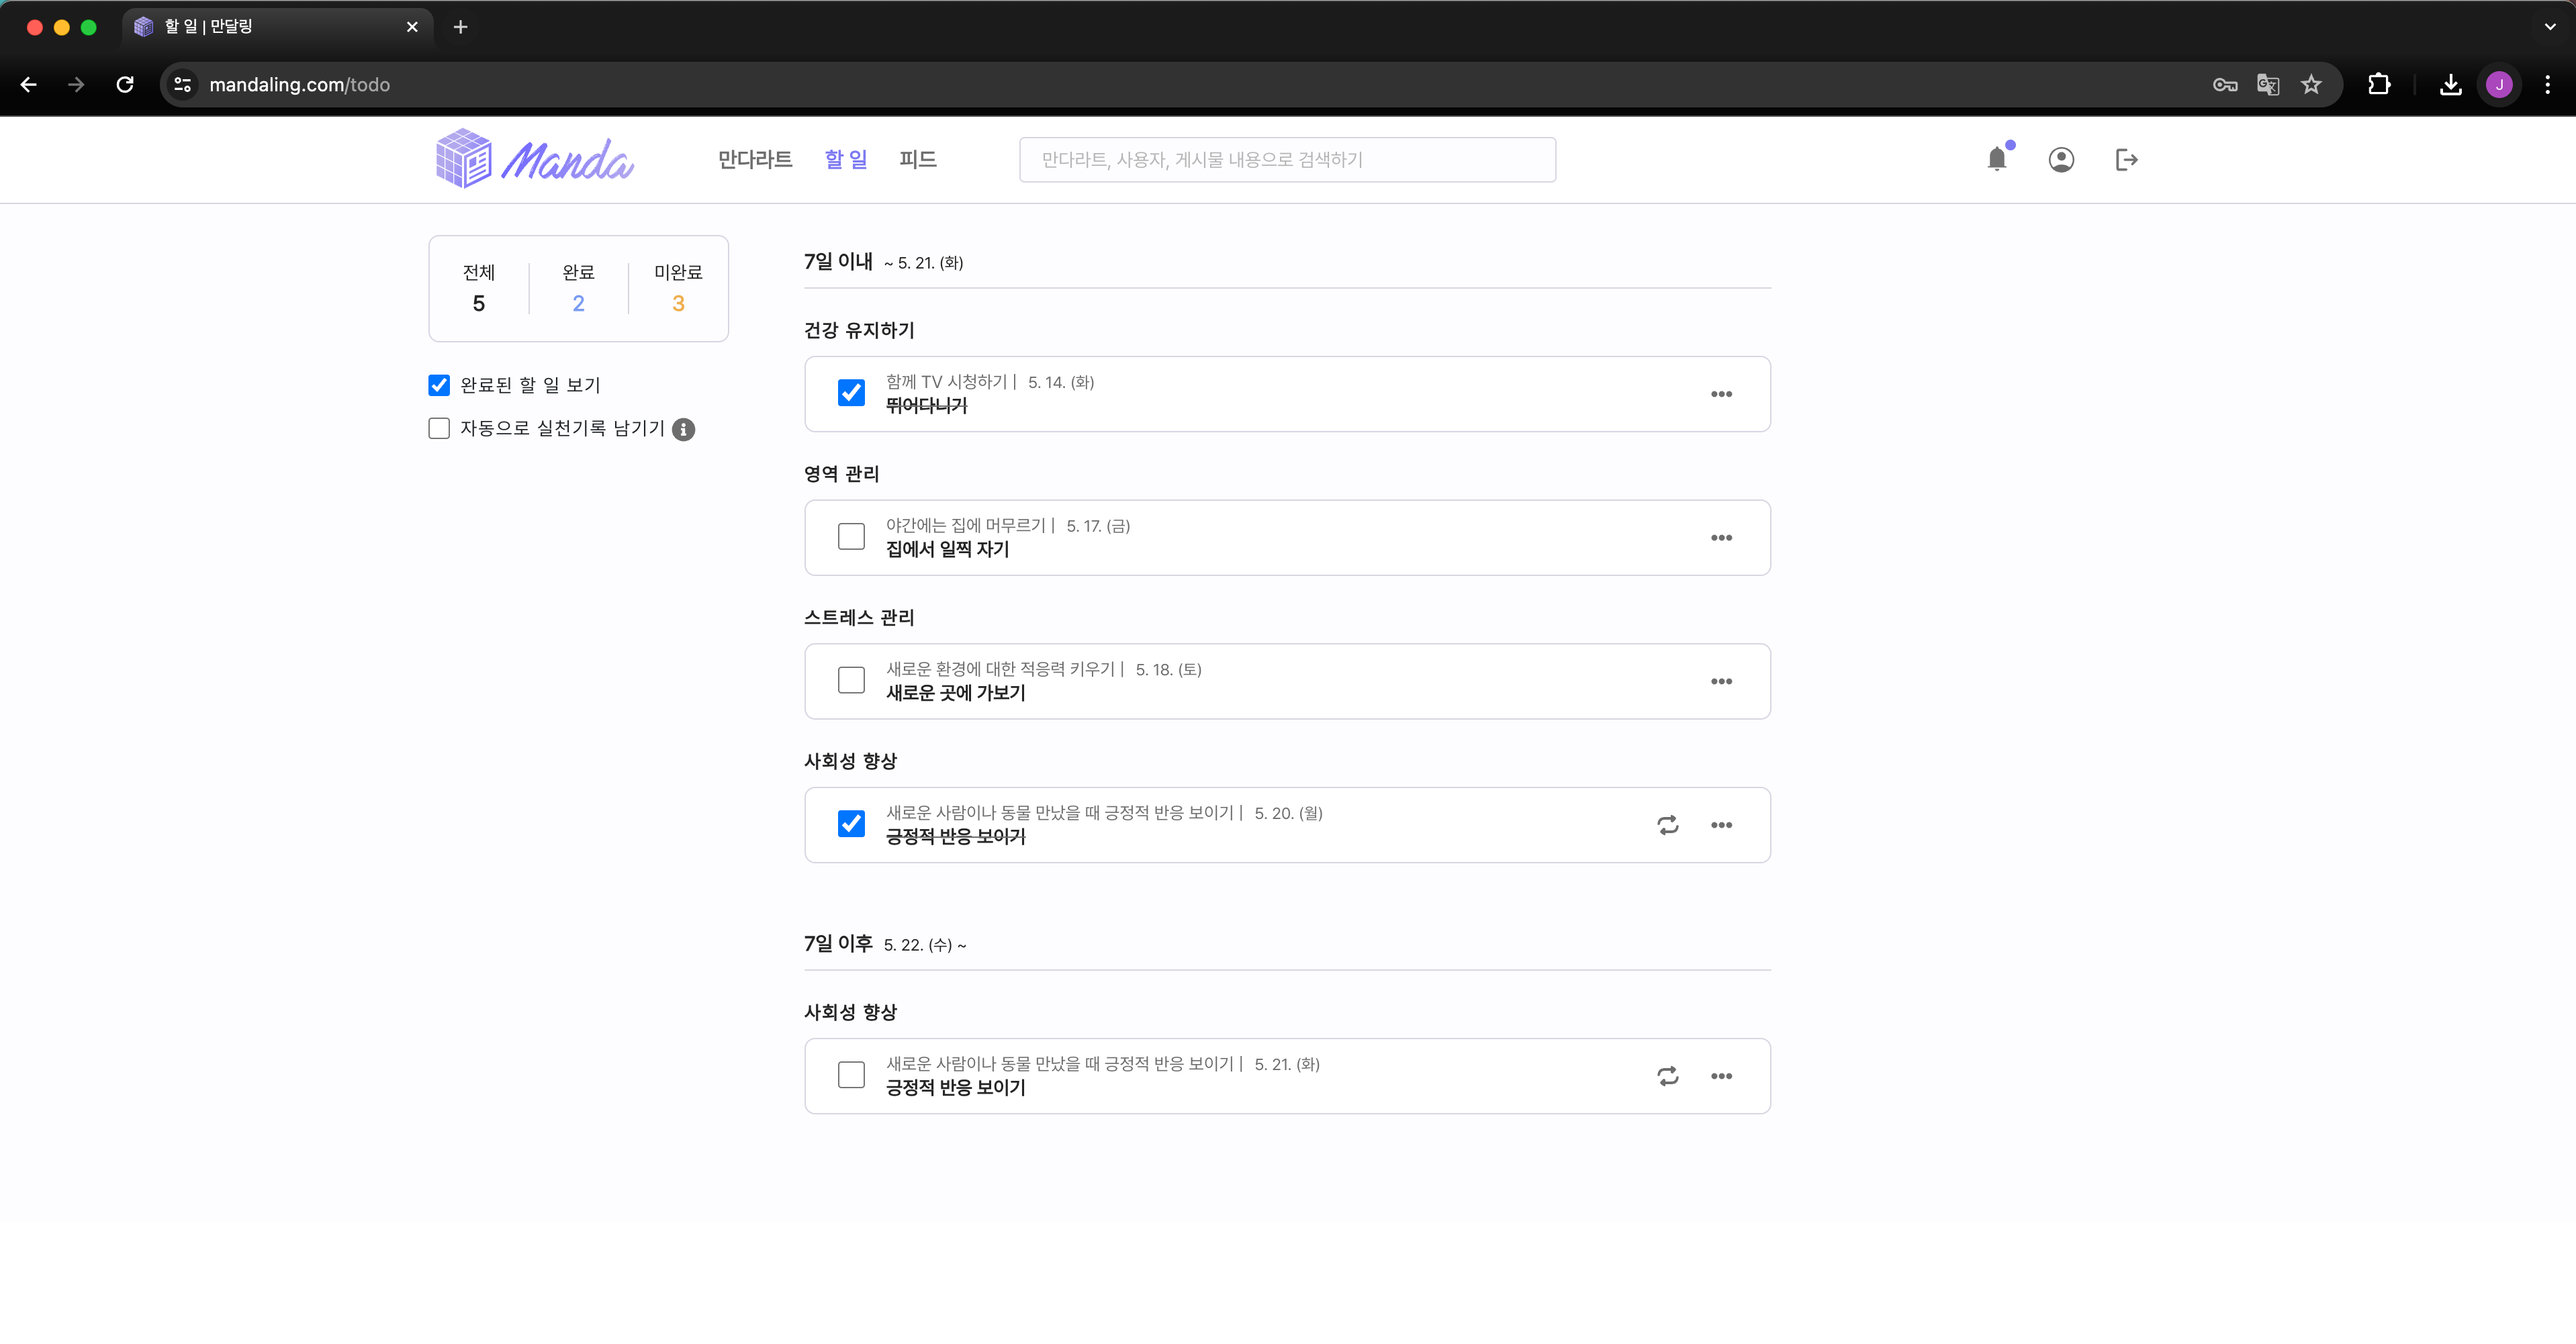2576x1344 pixels.
Task: Open browser extensions puzzle icon
Action: tap(2379, 85)
